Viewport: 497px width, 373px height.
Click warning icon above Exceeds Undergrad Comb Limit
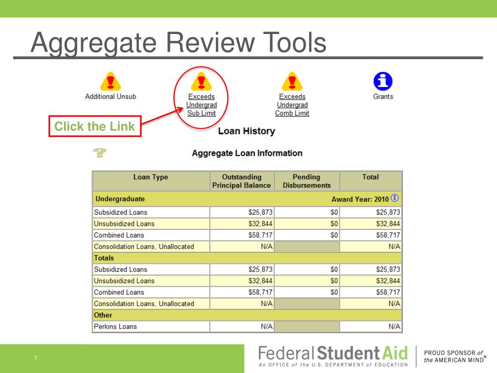(x=292, y=81)
